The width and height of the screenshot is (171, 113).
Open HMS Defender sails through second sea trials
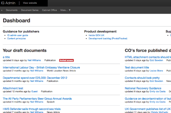32,109
